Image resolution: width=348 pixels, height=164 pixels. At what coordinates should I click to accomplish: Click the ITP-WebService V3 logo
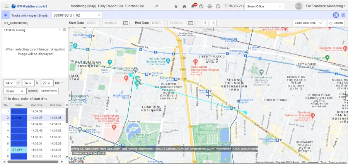[x=29, y=6]
